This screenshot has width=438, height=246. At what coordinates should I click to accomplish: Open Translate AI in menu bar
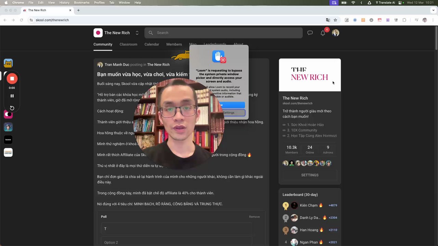pos(385,2)
